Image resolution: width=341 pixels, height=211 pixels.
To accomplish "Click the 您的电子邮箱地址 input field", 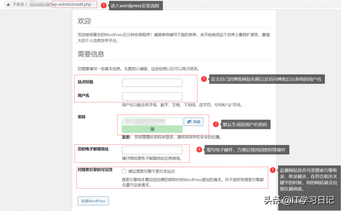I will click(152, 150).
